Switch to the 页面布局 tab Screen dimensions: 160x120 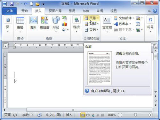click(x=55, y=11)
